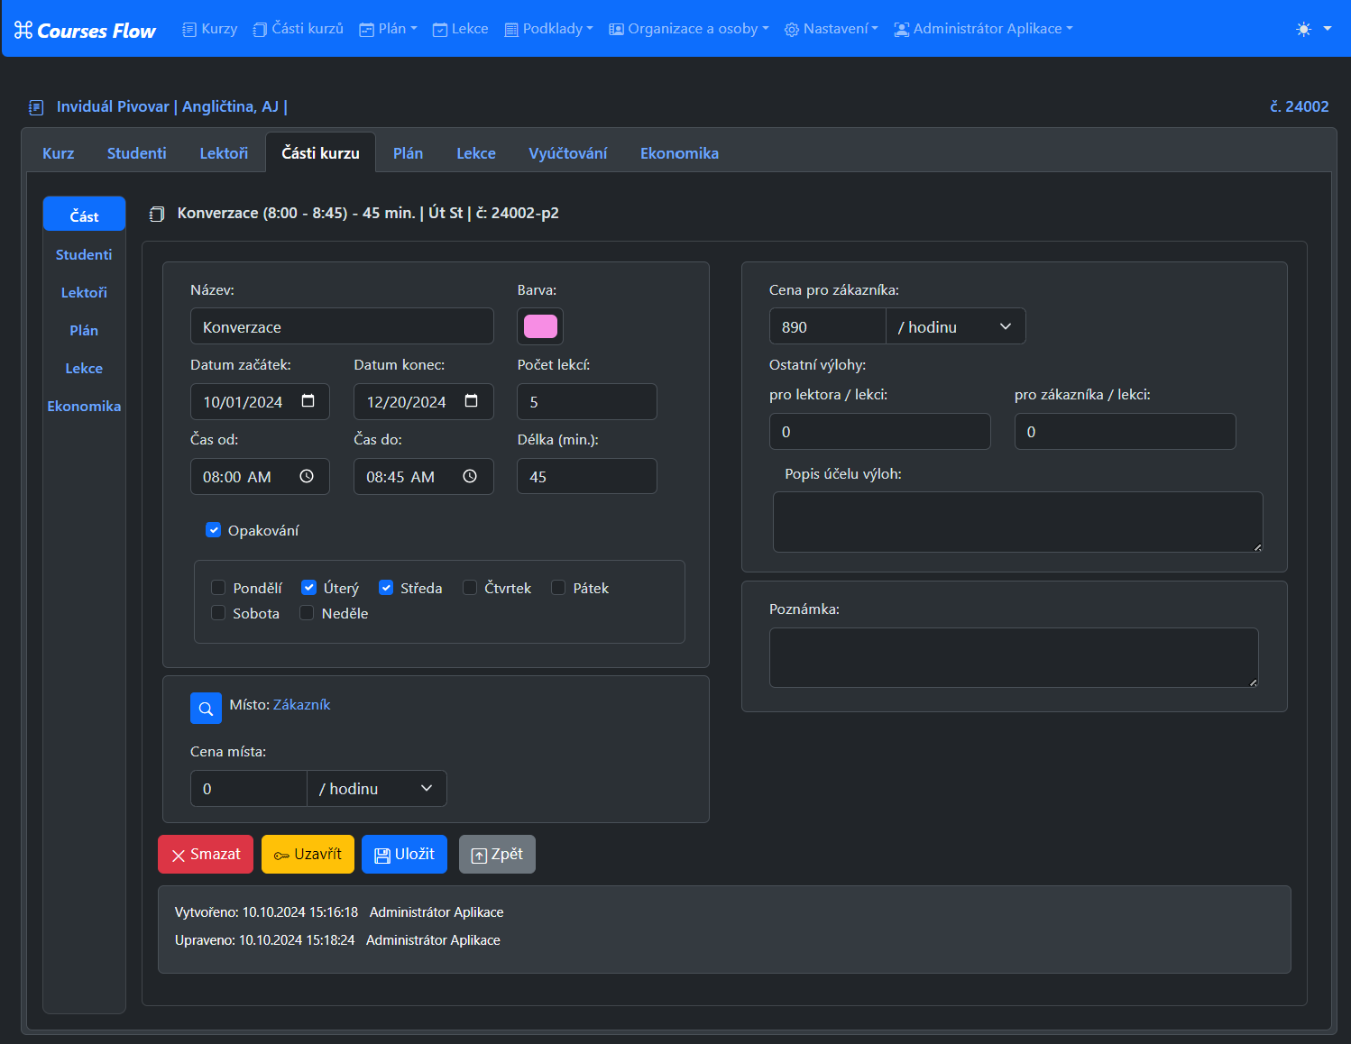Expand the Cena pro zákazníka unit dropdown
This screenshot has height=1044, width=1351.
tap(955, 326)
